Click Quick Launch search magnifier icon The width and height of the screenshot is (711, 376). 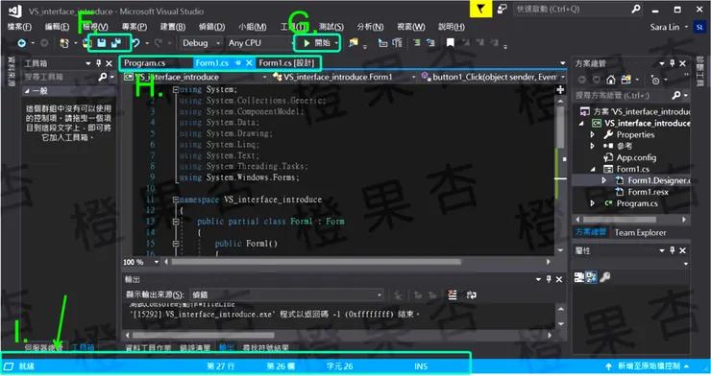636,9
